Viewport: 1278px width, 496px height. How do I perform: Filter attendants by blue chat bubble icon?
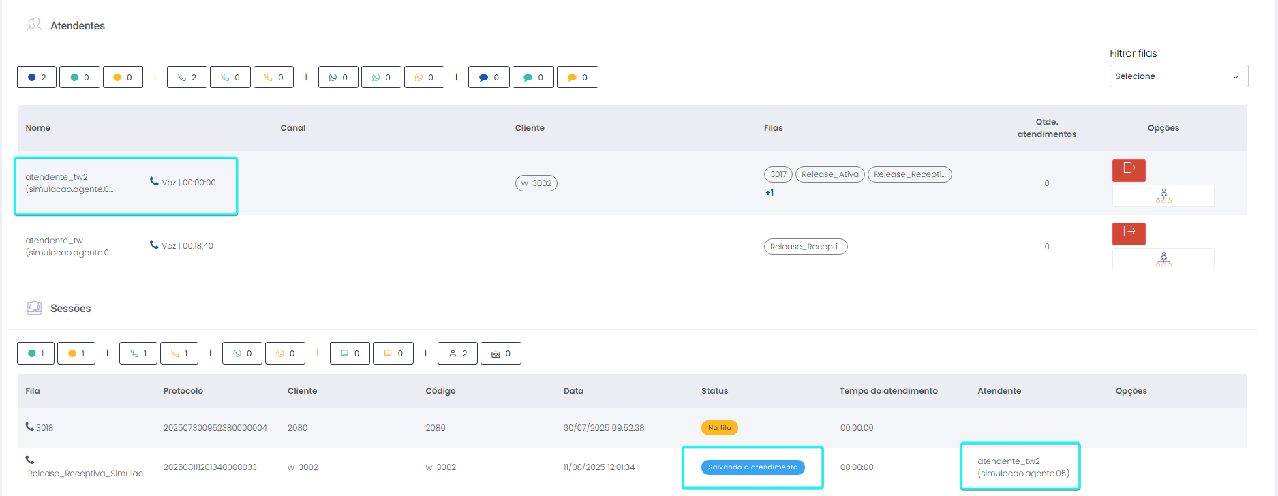pyautogui.click(x=489, y=78)
